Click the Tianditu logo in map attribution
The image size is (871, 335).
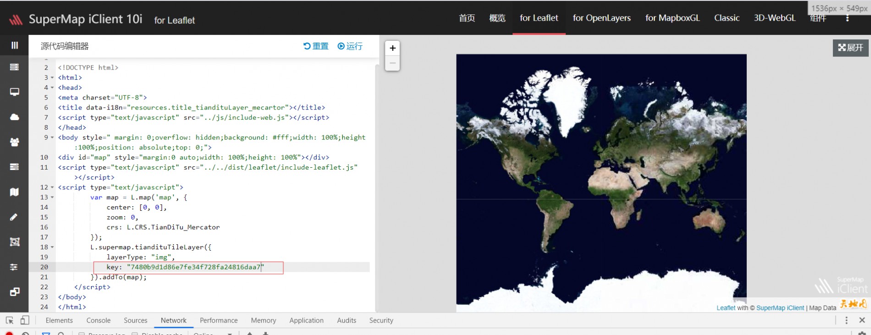853,304
